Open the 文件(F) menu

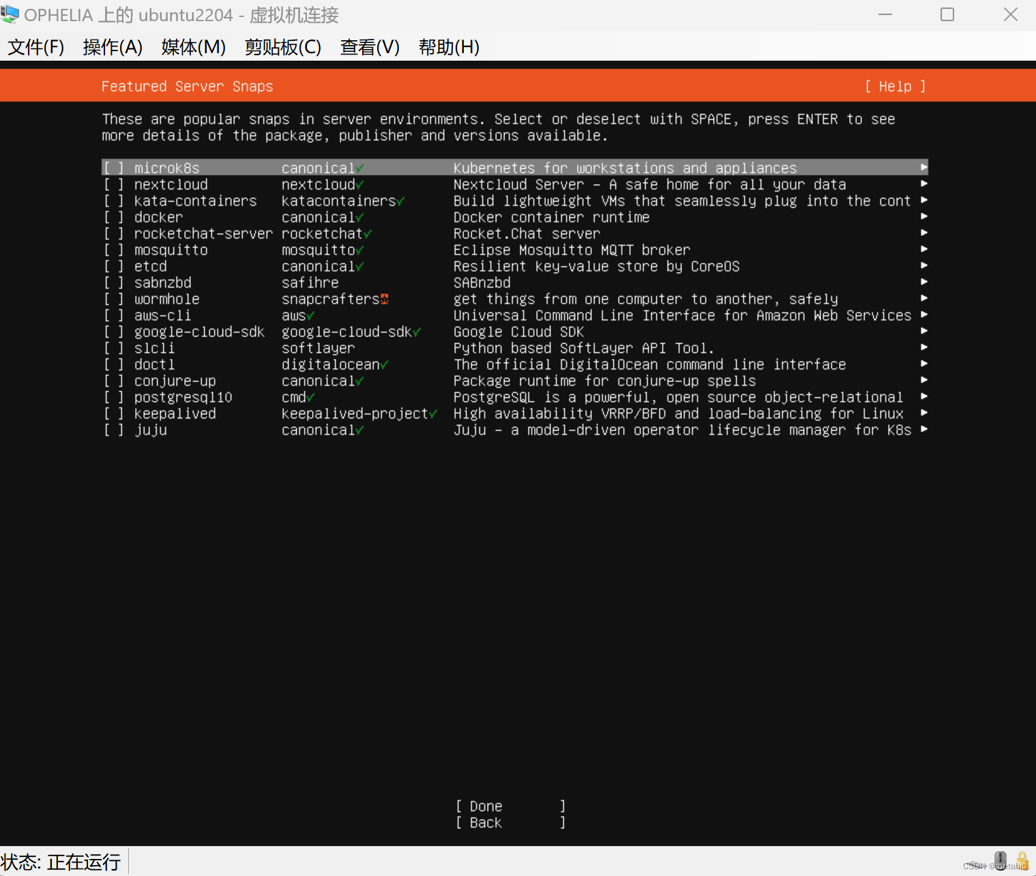pos(36,47)
